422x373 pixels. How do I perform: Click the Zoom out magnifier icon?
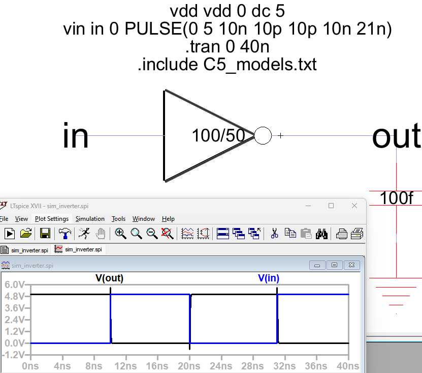pos(152,234)
